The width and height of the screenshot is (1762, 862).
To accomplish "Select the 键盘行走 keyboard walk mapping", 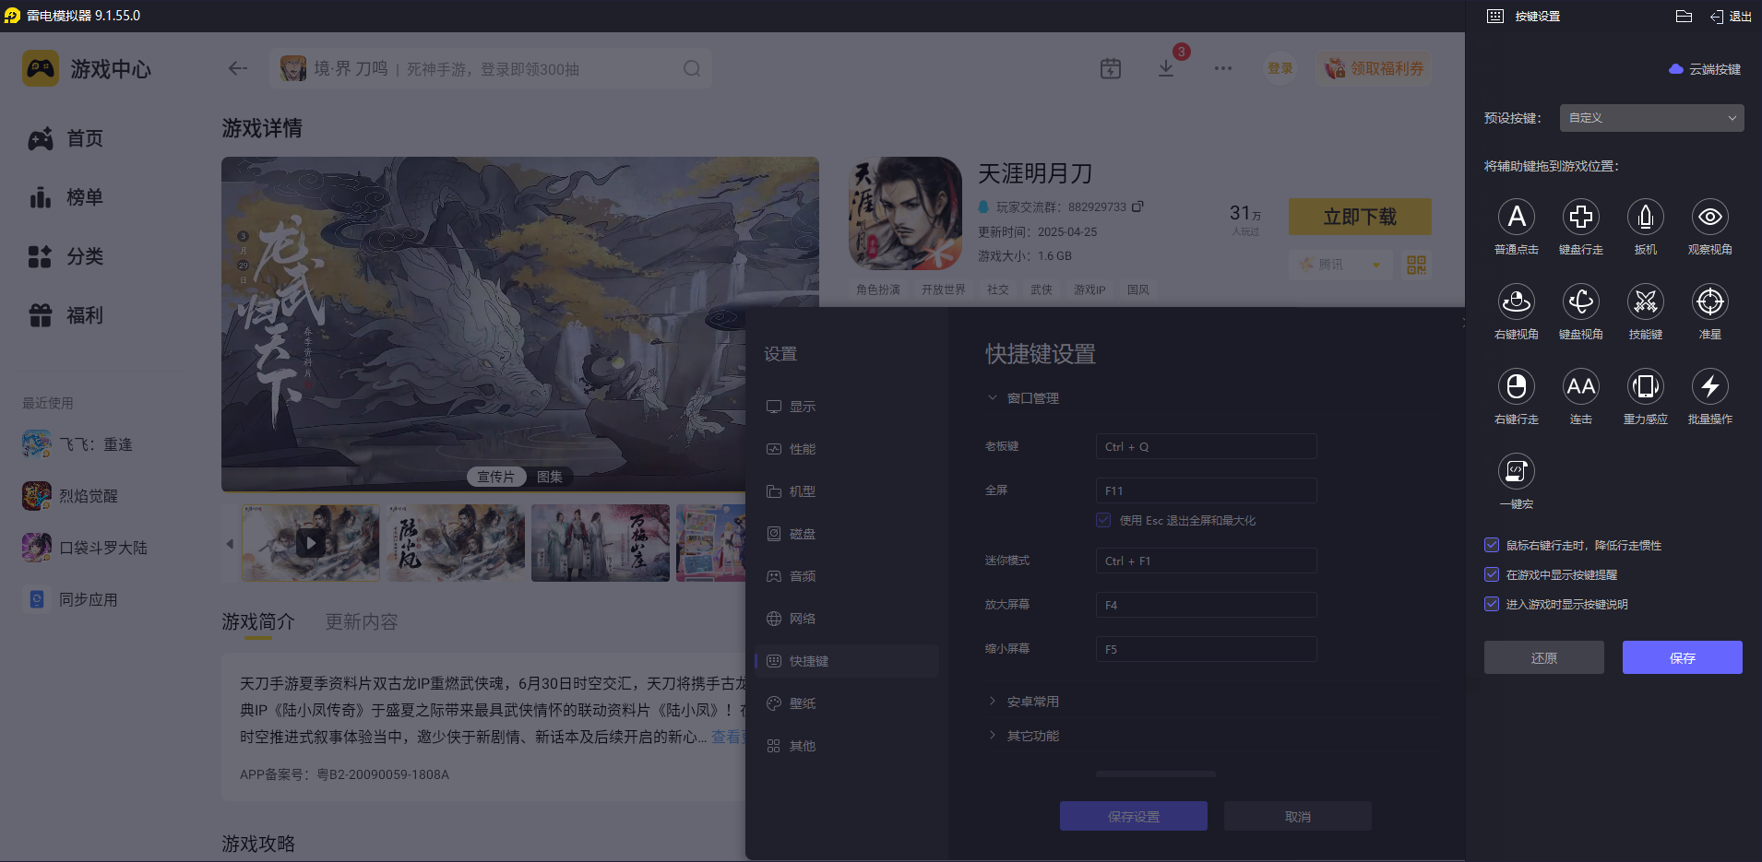I will (x=1581, y=218).
